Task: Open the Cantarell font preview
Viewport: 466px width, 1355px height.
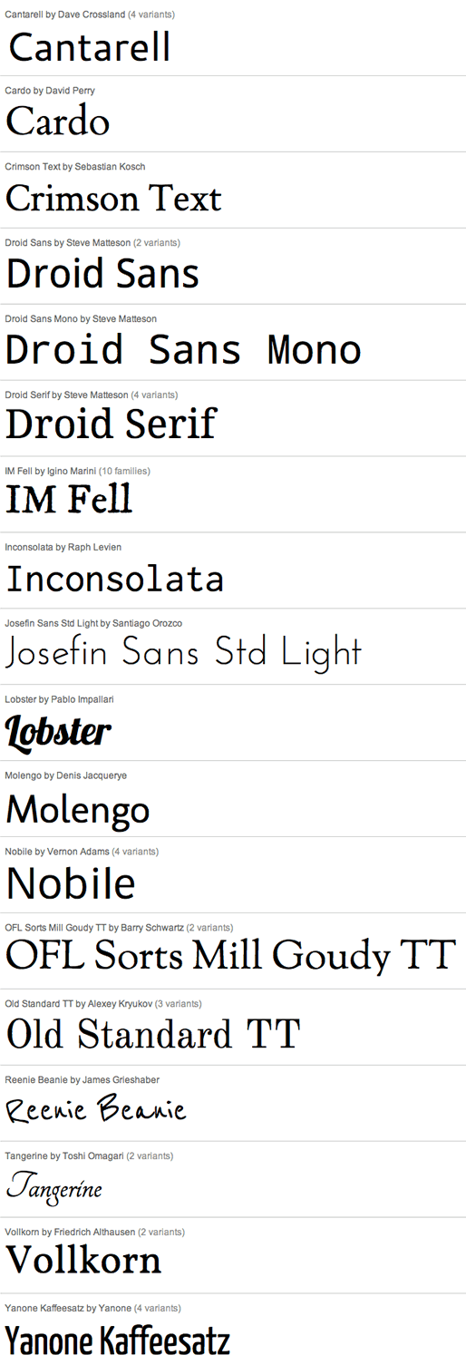Action: [90, 46]
